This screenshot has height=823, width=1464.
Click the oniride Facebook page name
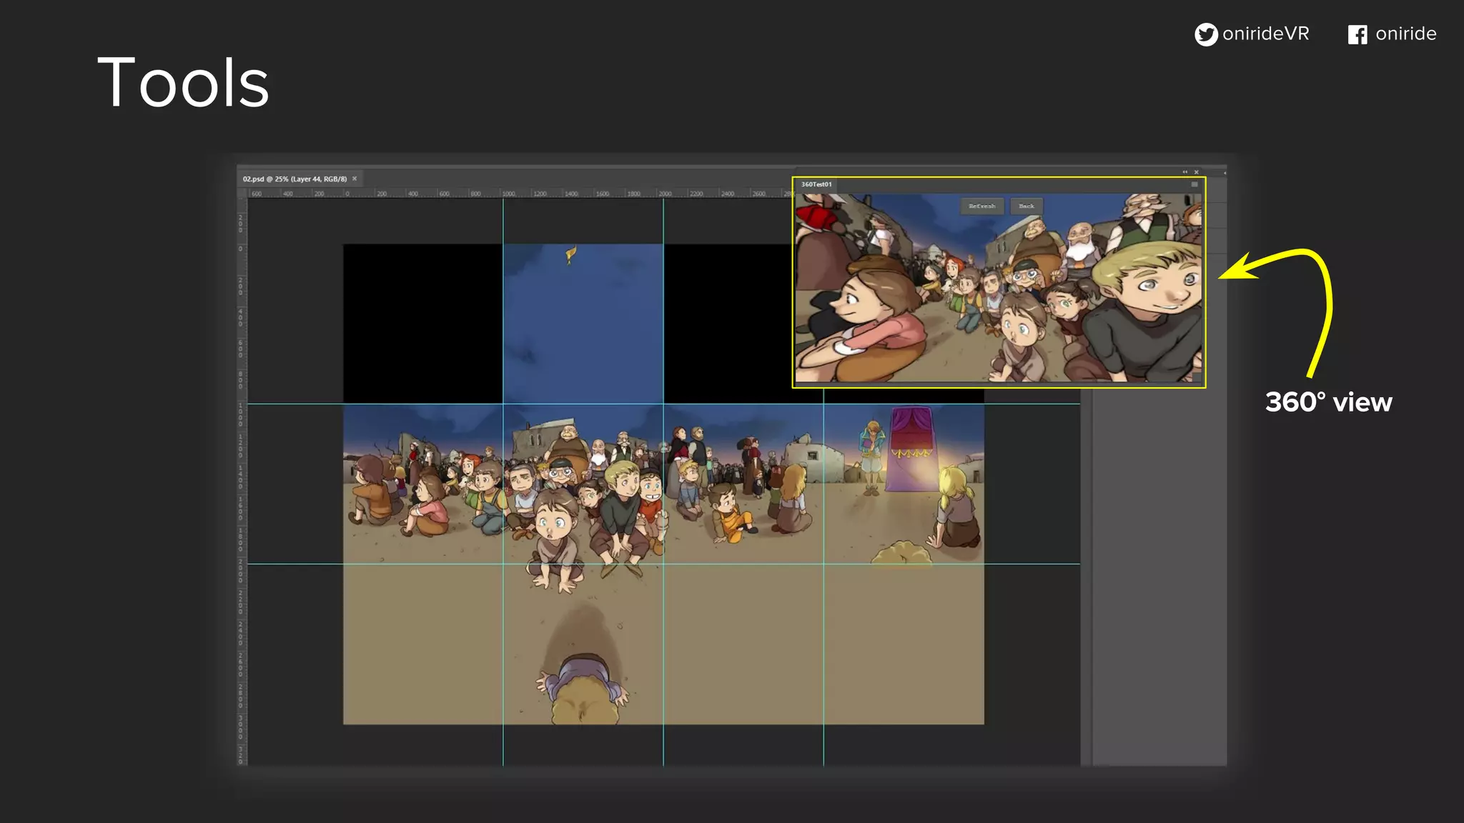click(x=1405, y=34)
